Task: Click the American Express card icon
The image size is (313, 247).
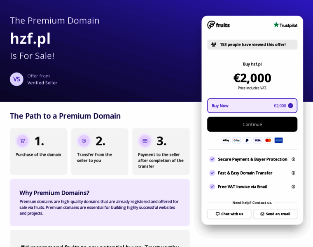Action: (x=278, y=140)
